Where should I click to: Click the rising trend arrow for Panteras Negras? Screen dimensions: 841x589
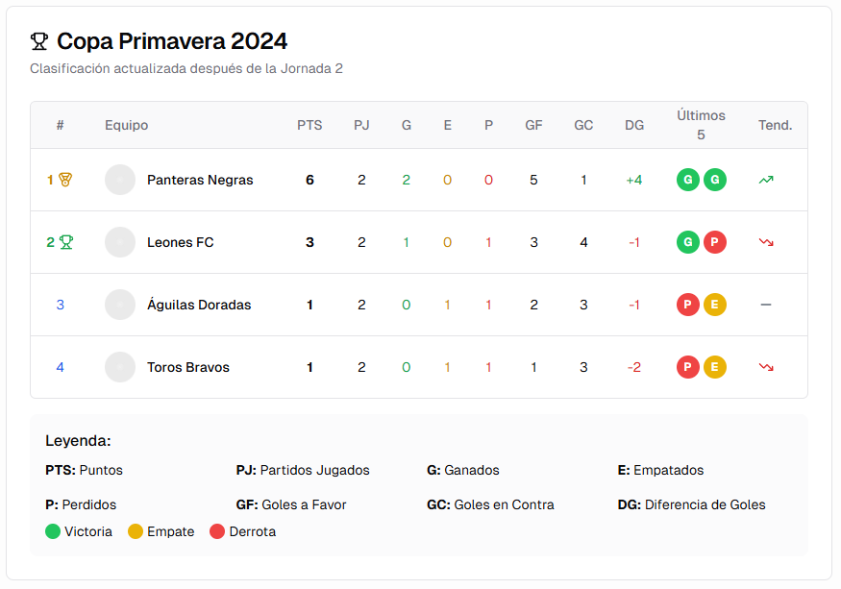(x=765, y=179)
